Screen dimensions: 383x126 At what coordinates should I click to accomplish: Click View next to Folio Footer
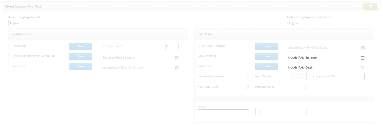click(266, 66)
